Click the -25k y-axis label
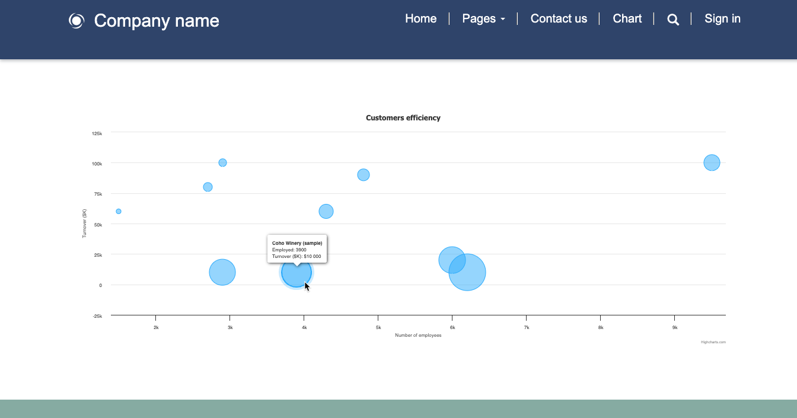Viewport: 797px width, 418px height. coord(97,316)
